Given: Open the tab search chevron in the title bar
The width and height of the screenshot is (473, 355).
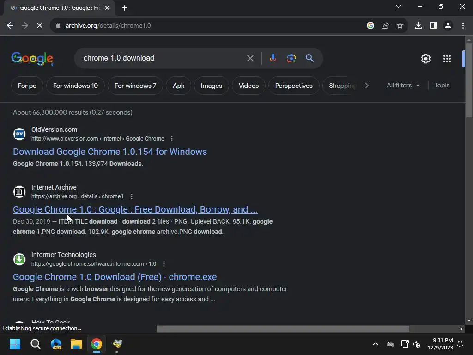Looking at the screenshot, I should coord(399,6).
